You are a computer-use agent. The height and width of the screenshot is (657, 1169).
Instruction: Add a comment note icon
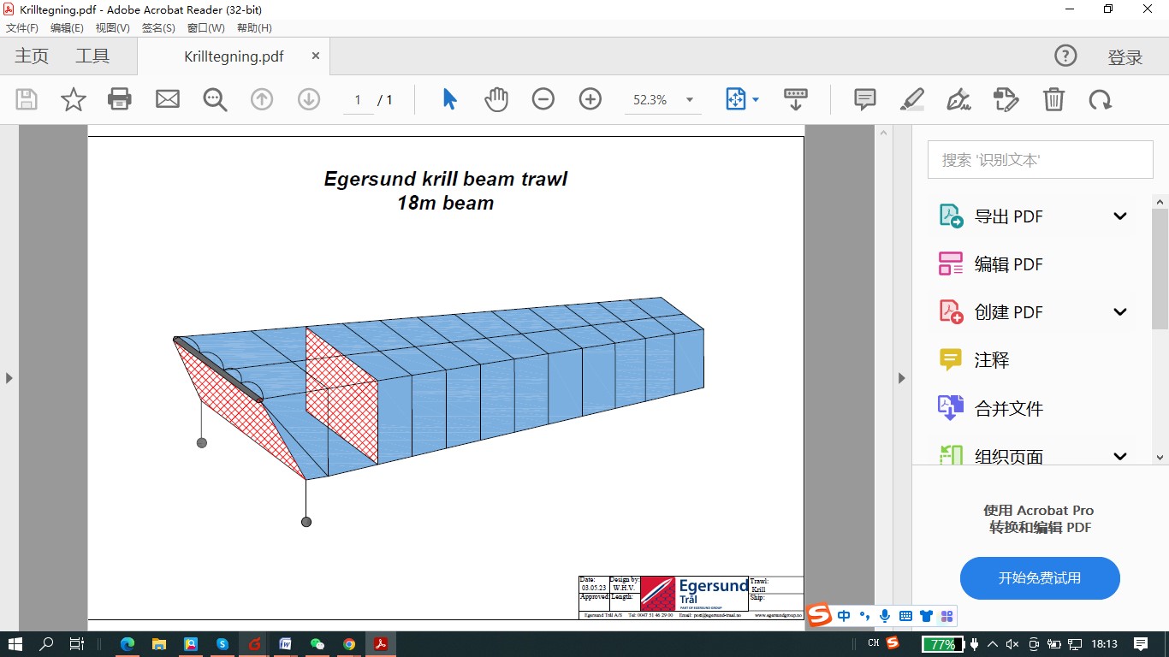click(865, 99)
